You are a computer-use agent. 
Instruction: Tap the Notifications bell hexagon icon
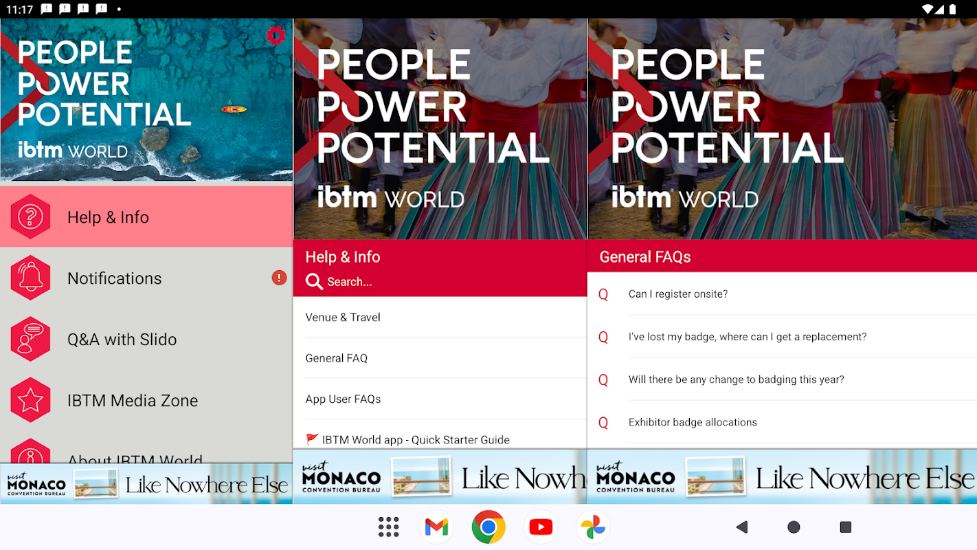(x=30, y=278)
